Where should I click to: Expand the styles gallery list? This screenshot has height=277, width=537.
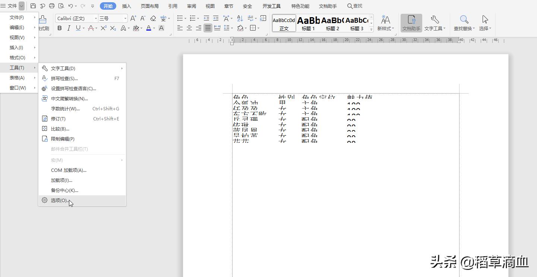click(x=371, y=29)
